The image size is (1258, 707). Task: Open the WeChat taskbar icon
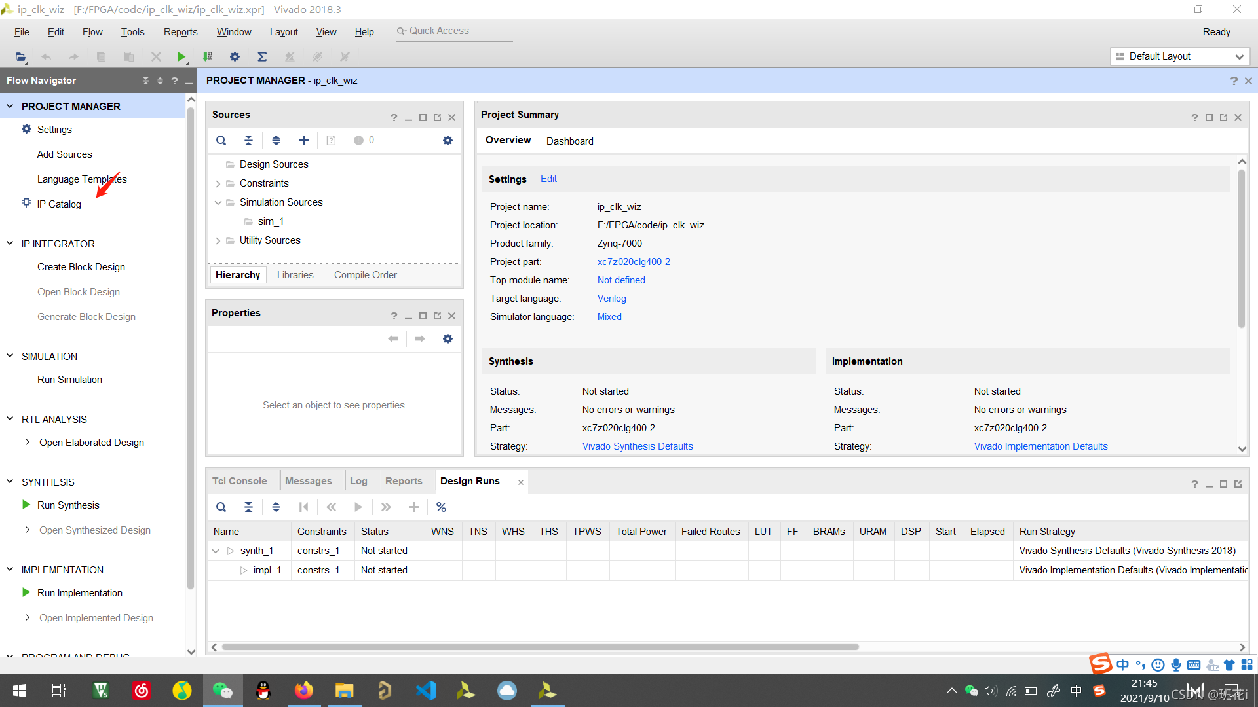223,691
